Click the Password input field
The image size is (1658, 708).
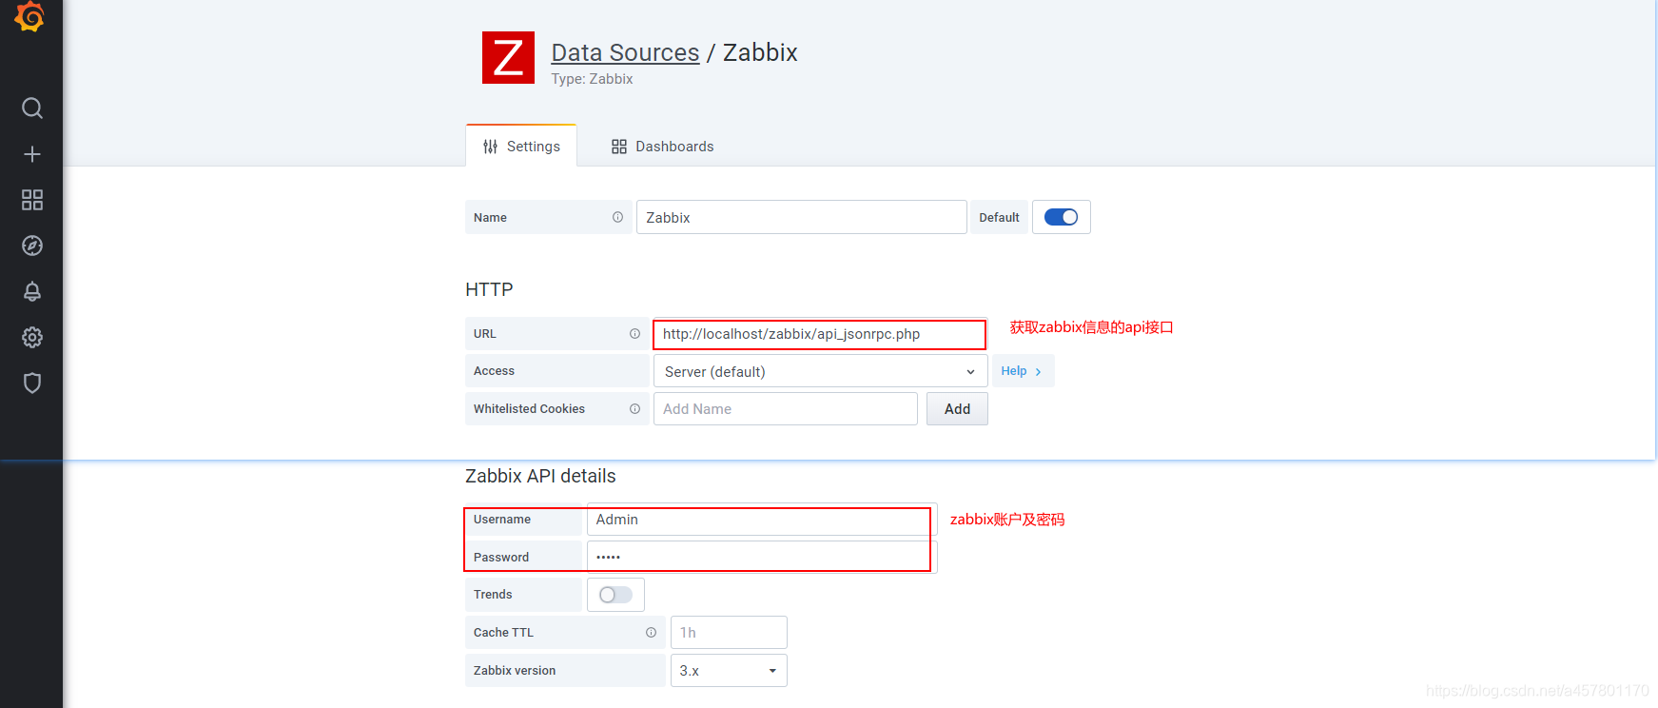tap(761, 557)
